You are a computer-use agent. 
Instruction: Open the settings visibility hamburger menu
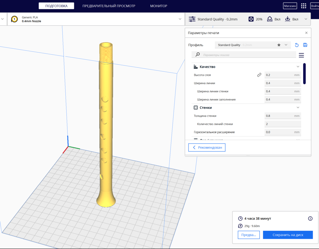click(x=301, y=55)
